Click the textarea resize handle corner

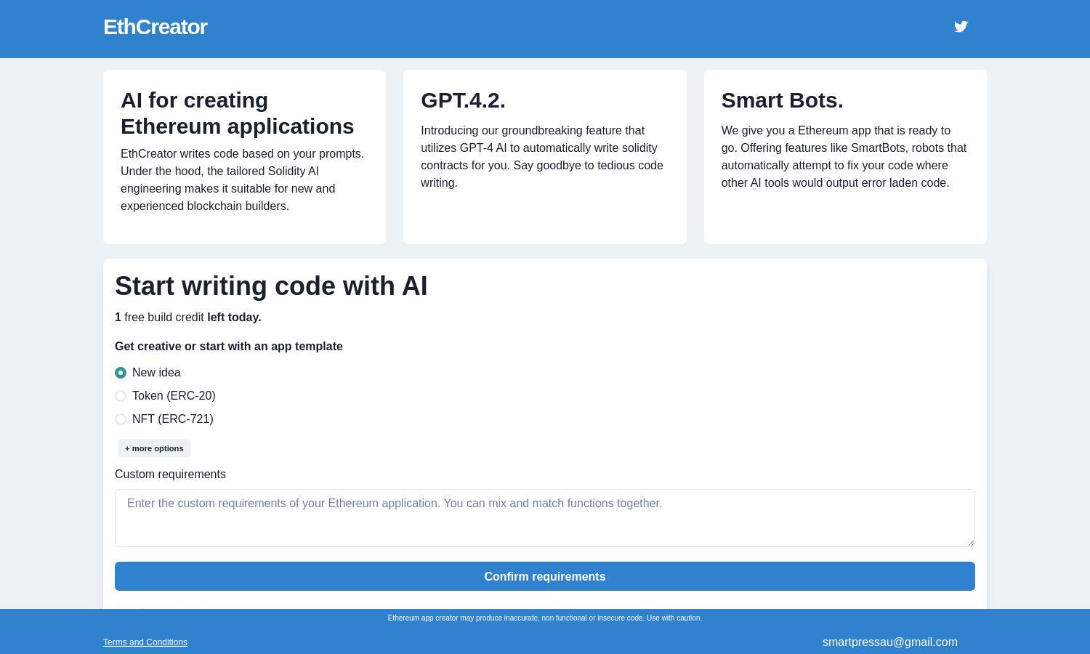click(970, 542)
